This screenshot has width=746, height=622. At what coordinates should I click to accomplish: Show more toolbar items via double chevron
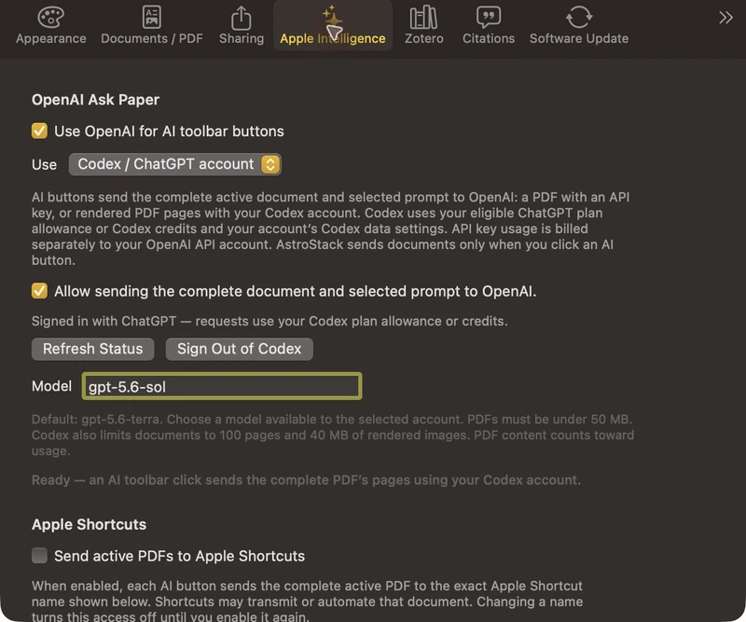point(725,18)
